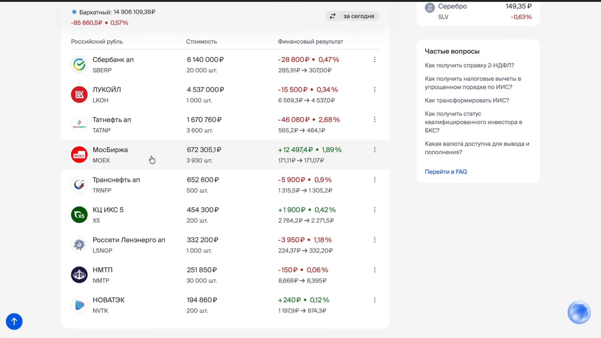Open three-dot menu for МосБиржа row
This screenshot has width=601, height=338.
375,150
